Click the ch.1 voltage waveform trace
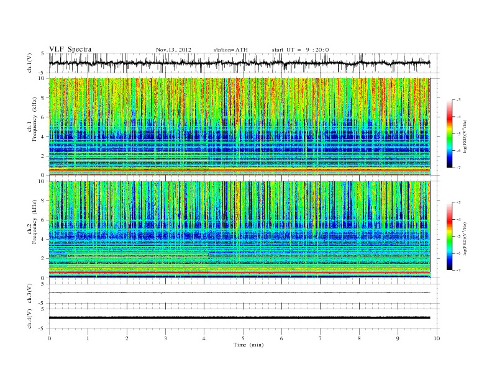The width and height of the screenshot is (492, 380). pyautogui.click(x=239, y=63)
